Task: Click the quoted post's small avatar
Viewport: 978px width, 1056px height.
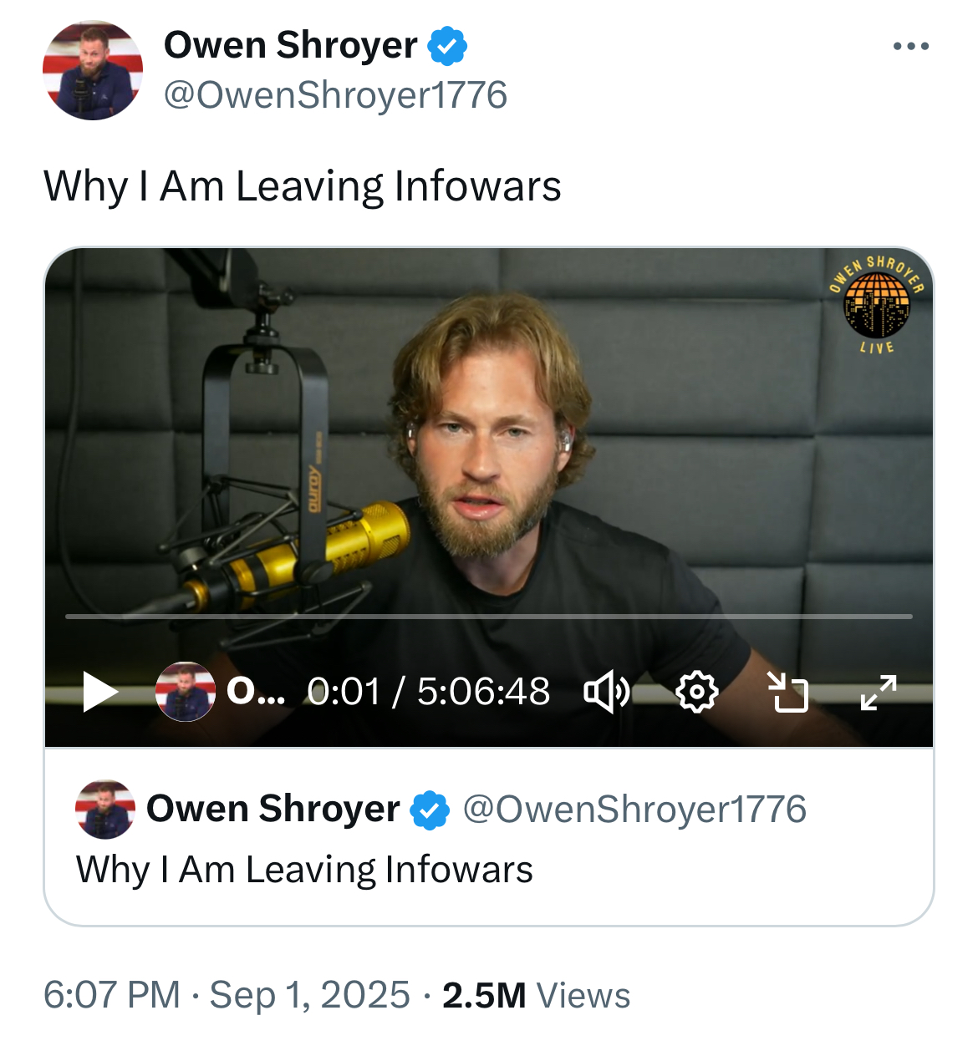Action: (x=105, y=810)
